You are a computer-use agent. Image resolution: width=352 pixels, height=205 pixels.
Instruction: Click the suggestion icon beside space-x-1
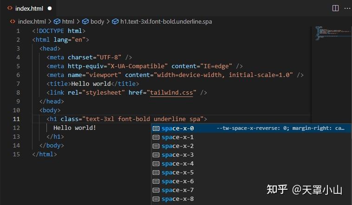(x=156, y=137)
